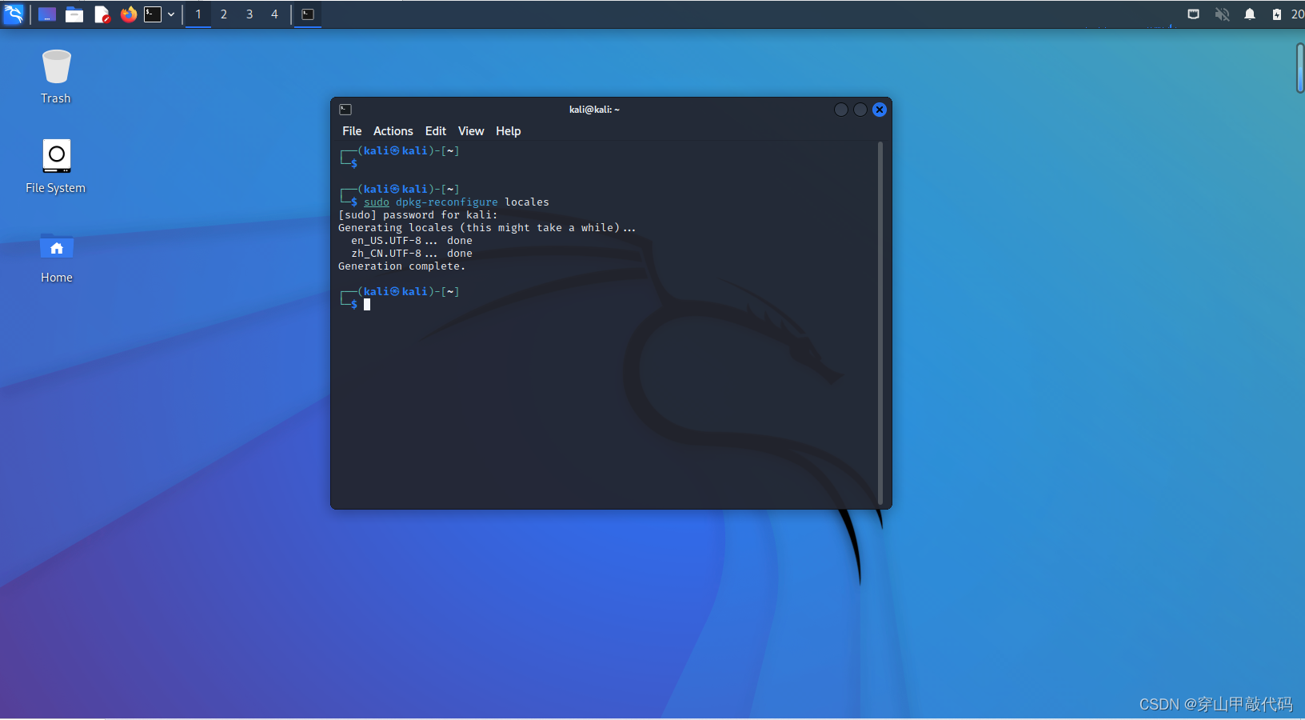
Task: Click 'Generating locales' output line
Action: (487, 228)
